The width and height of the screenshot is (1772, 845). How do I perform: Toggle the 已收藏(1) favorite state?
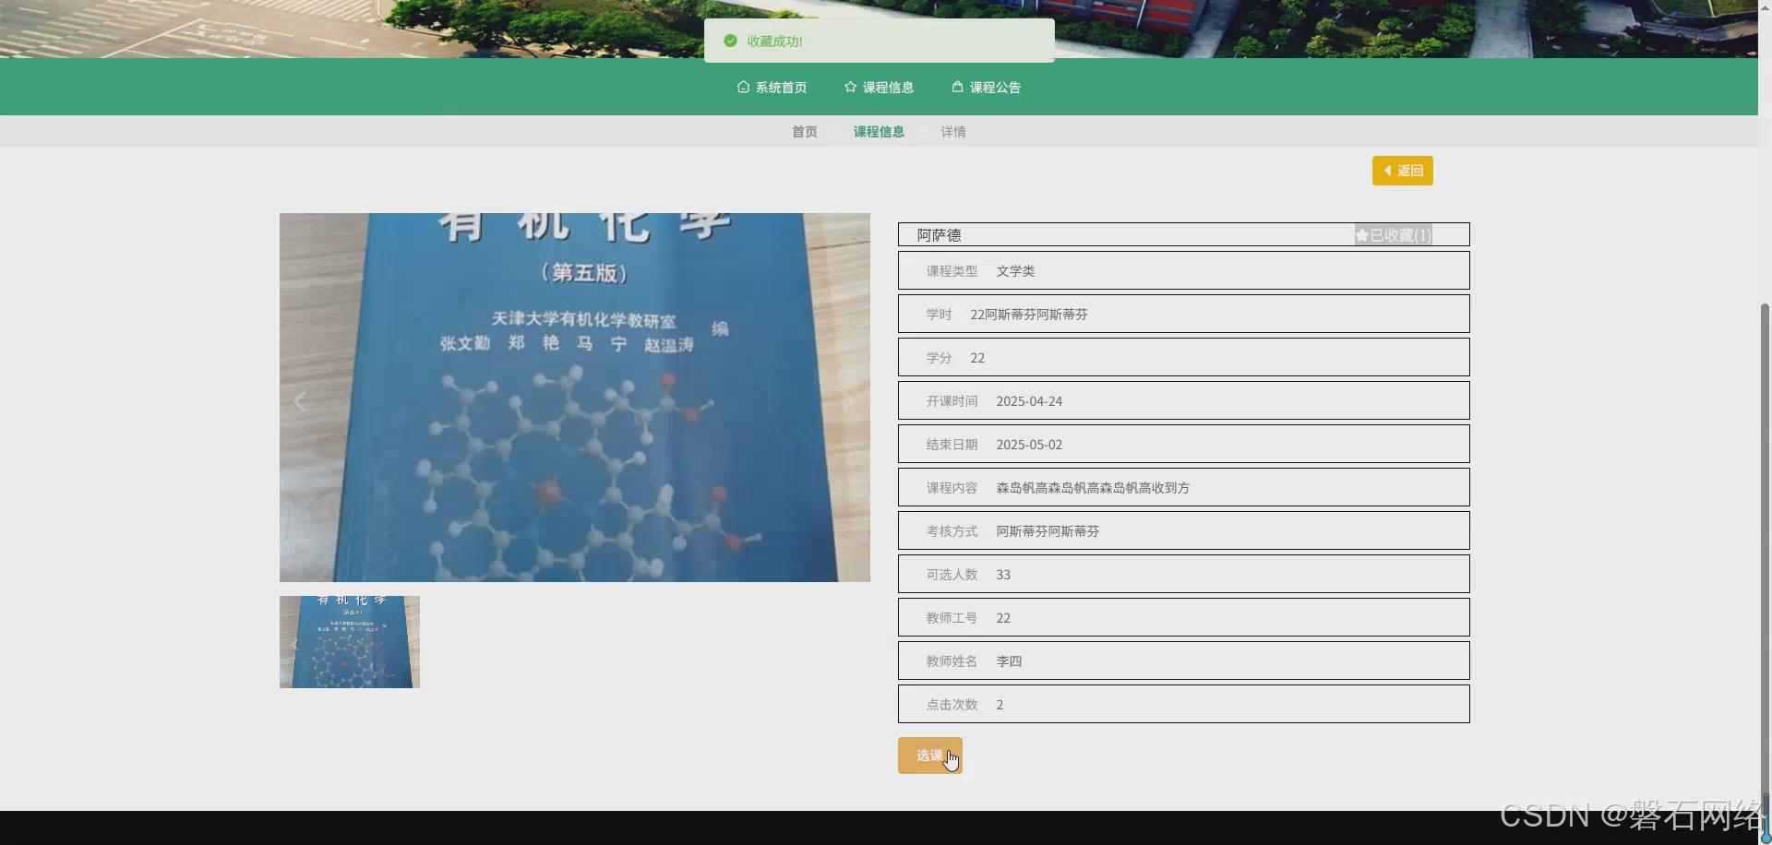tap(1392, 234)
